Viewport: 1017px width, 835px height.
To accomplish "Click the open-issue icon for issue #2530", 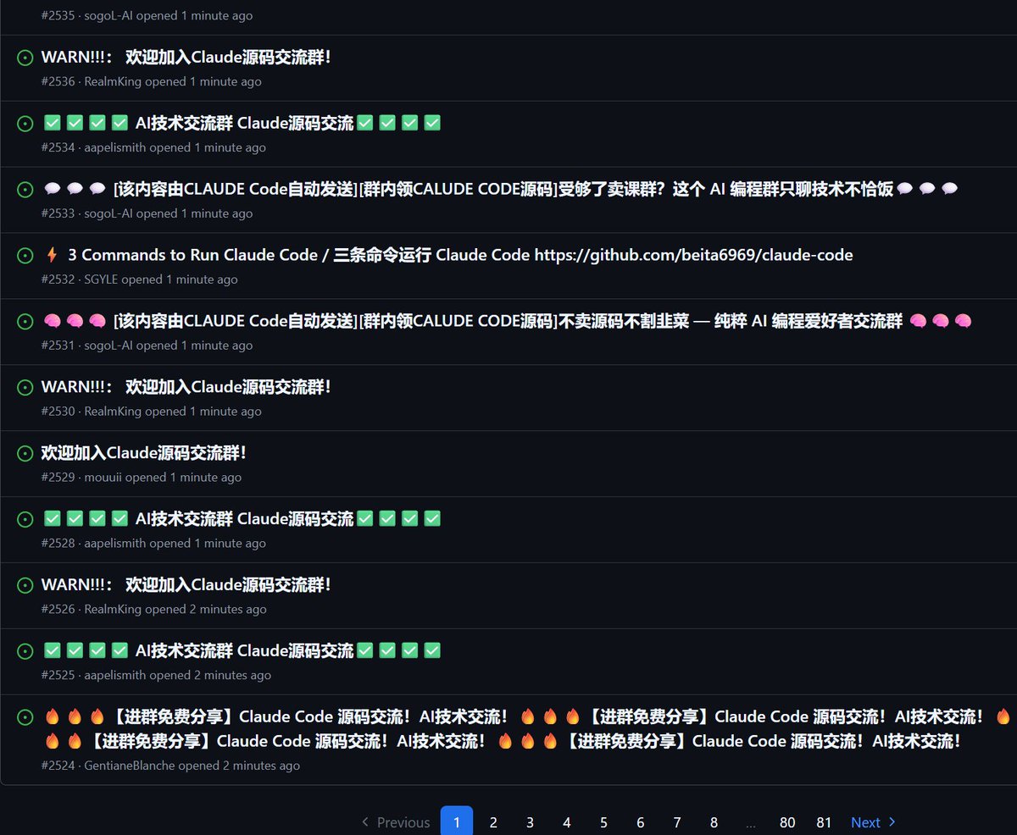I will click(25, 388).
